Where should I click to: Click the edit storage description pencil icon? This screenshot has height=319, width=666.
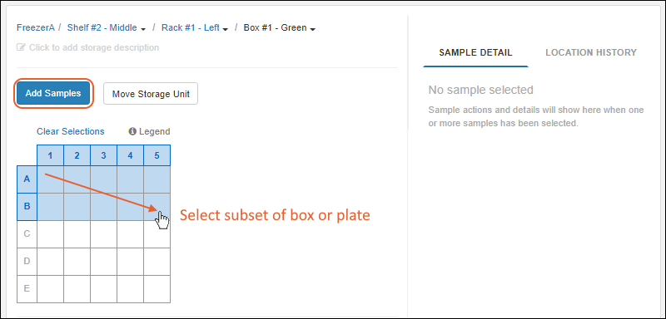(21, 47)
